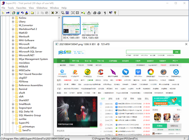
Task: Click the left arrow of tree horizontal scrollbar
Action: pos(2,134)
